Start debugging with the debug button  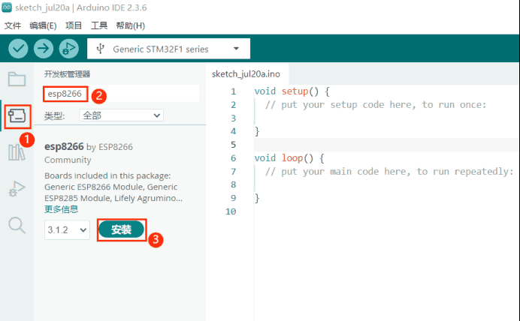point(68,49)
